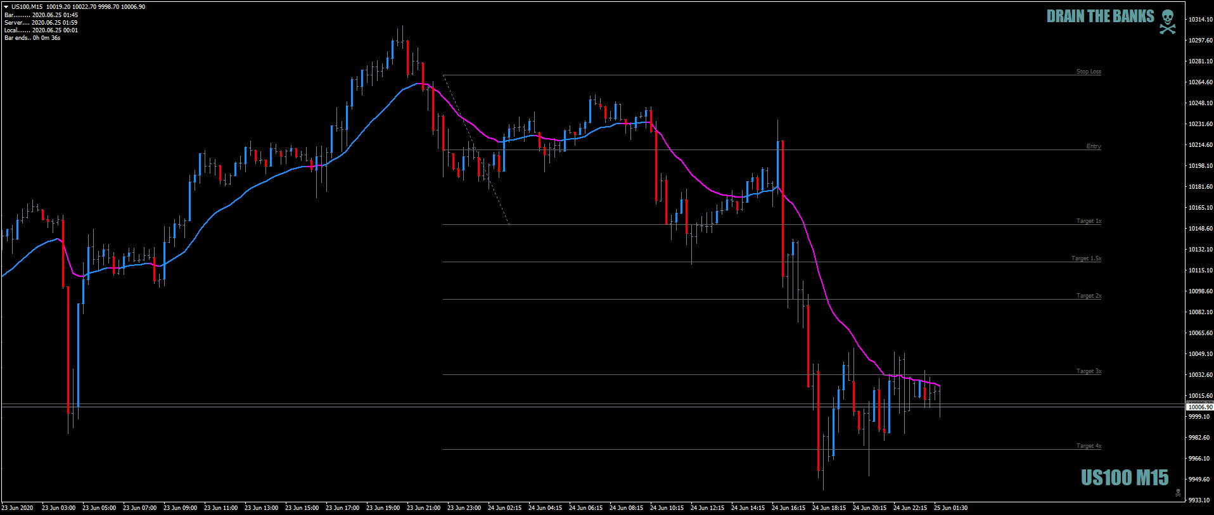Click price axis value 10098.60
Screen dimensions: 1214x515
point(1200,291)
